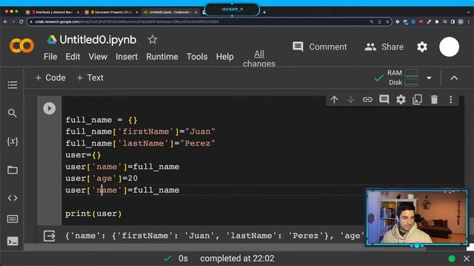The width and height of the screenshot is (474, 266).
Task: Click the 'completed at 22:02' status text
Action: 237,259
